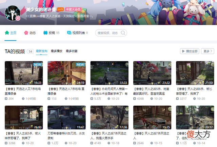The height and width of the screenshot is (147, 217).
Task: Click clock icon beside 10-14
Action: [195, 143]
